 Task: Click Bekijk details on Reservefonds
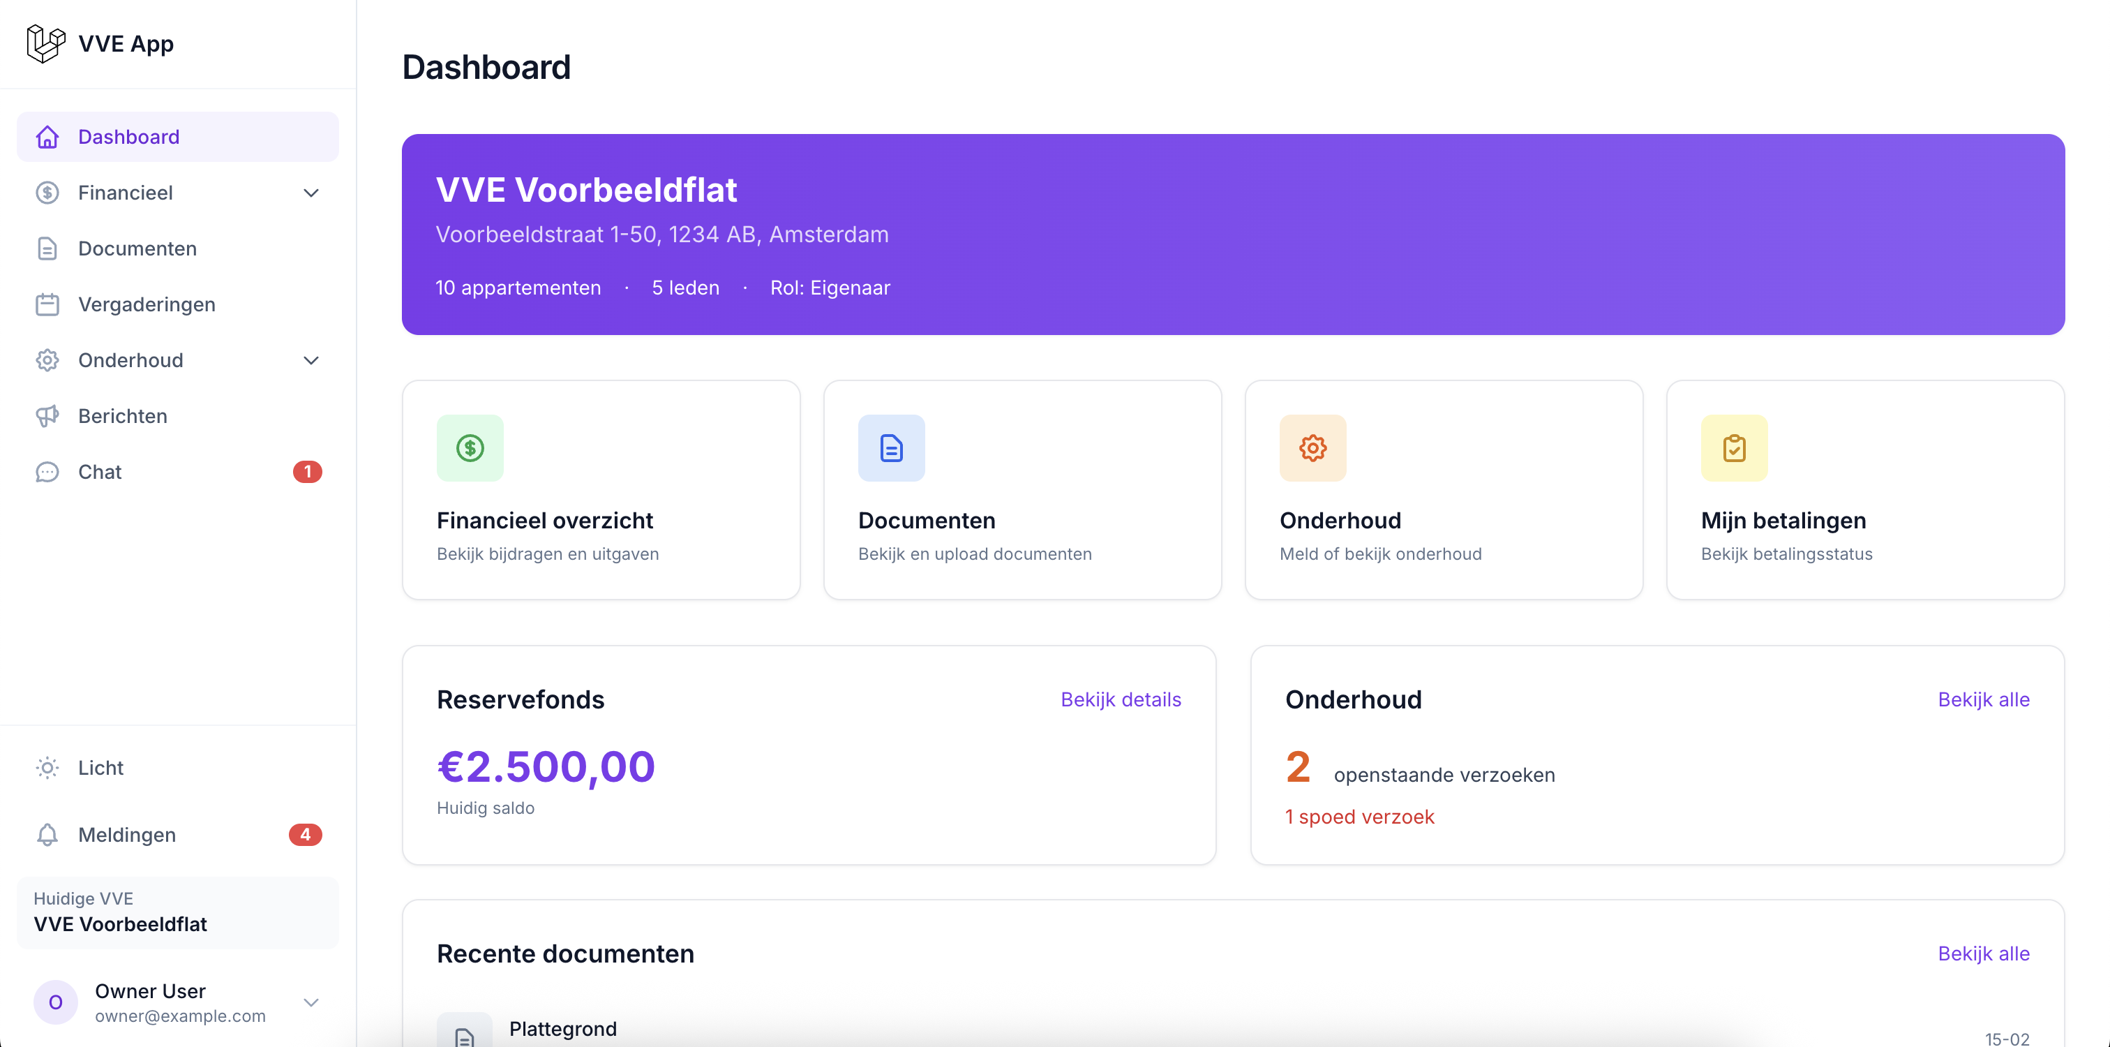click(1121, 699)
